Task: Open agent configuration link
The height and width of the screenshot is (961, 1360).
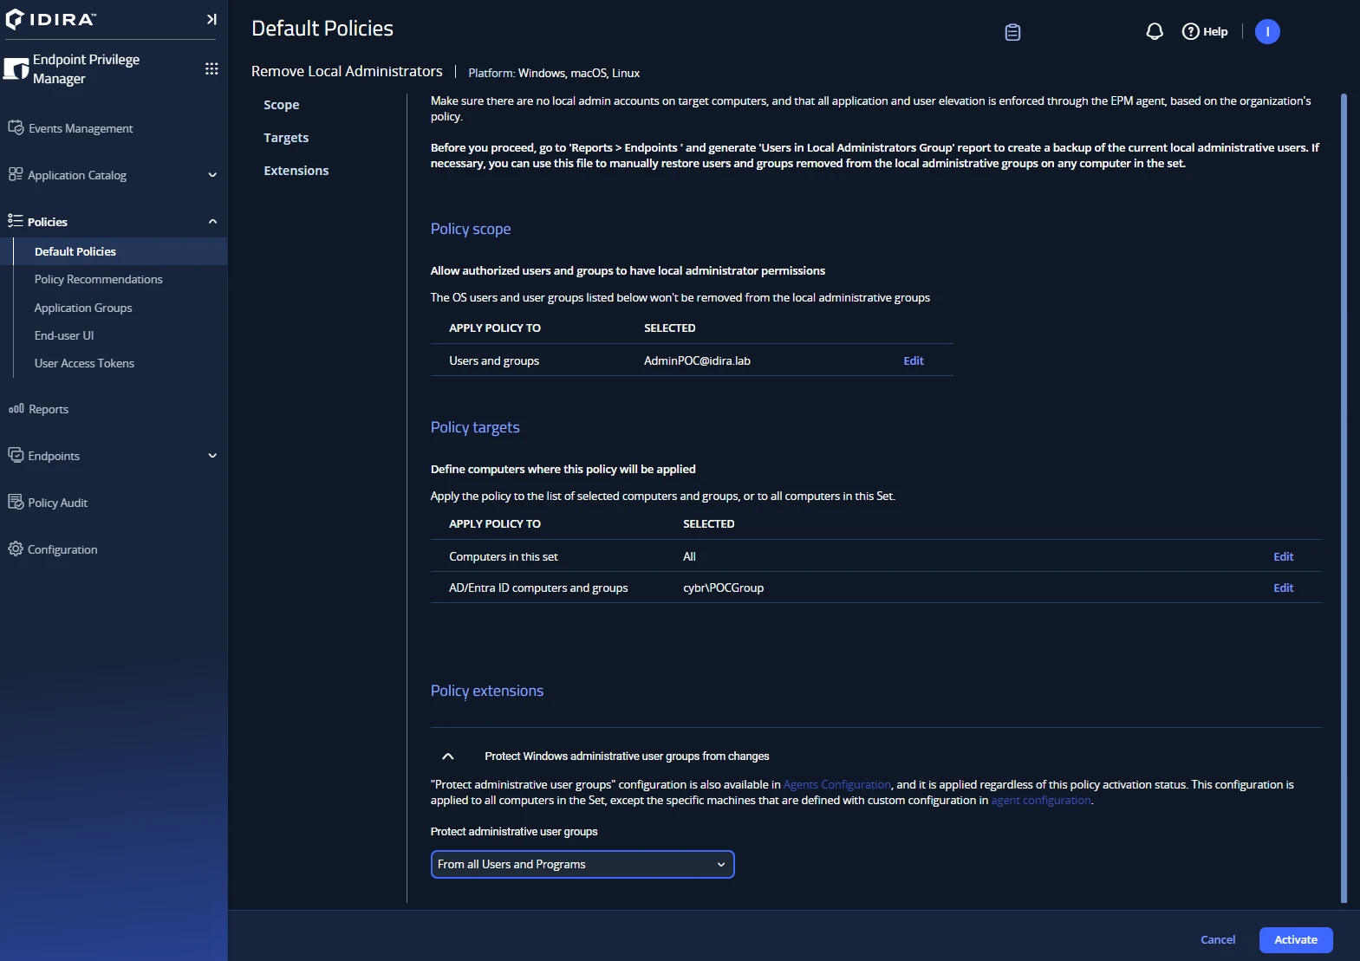Action: coord(1041,800)
